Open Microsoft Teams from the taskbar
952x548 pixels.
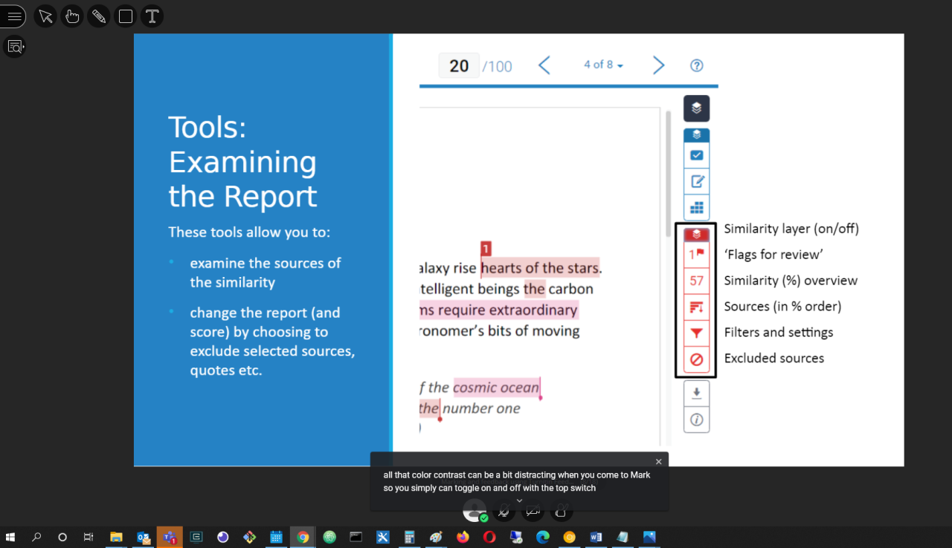170,537
